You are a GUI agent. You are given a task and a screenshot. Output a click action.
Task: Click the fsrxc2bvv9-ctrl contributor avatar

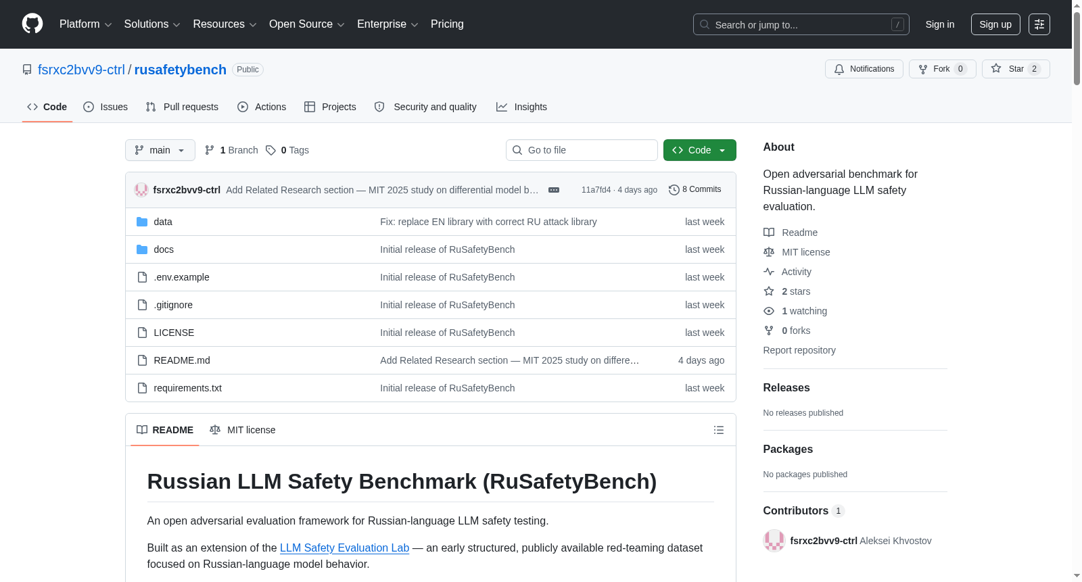[x=774, y=541]
